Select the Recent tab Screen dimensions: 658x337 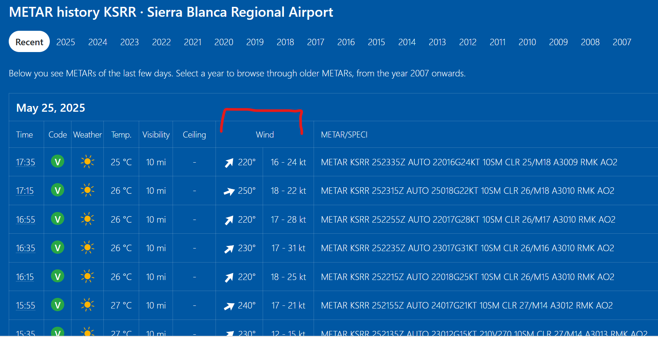click(x=29, y=42)
